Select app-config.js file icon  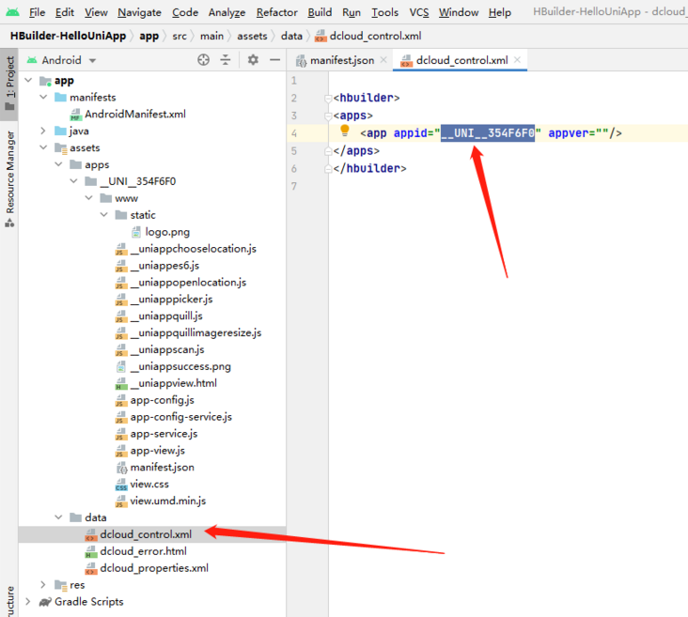click(x=121, y=400)
